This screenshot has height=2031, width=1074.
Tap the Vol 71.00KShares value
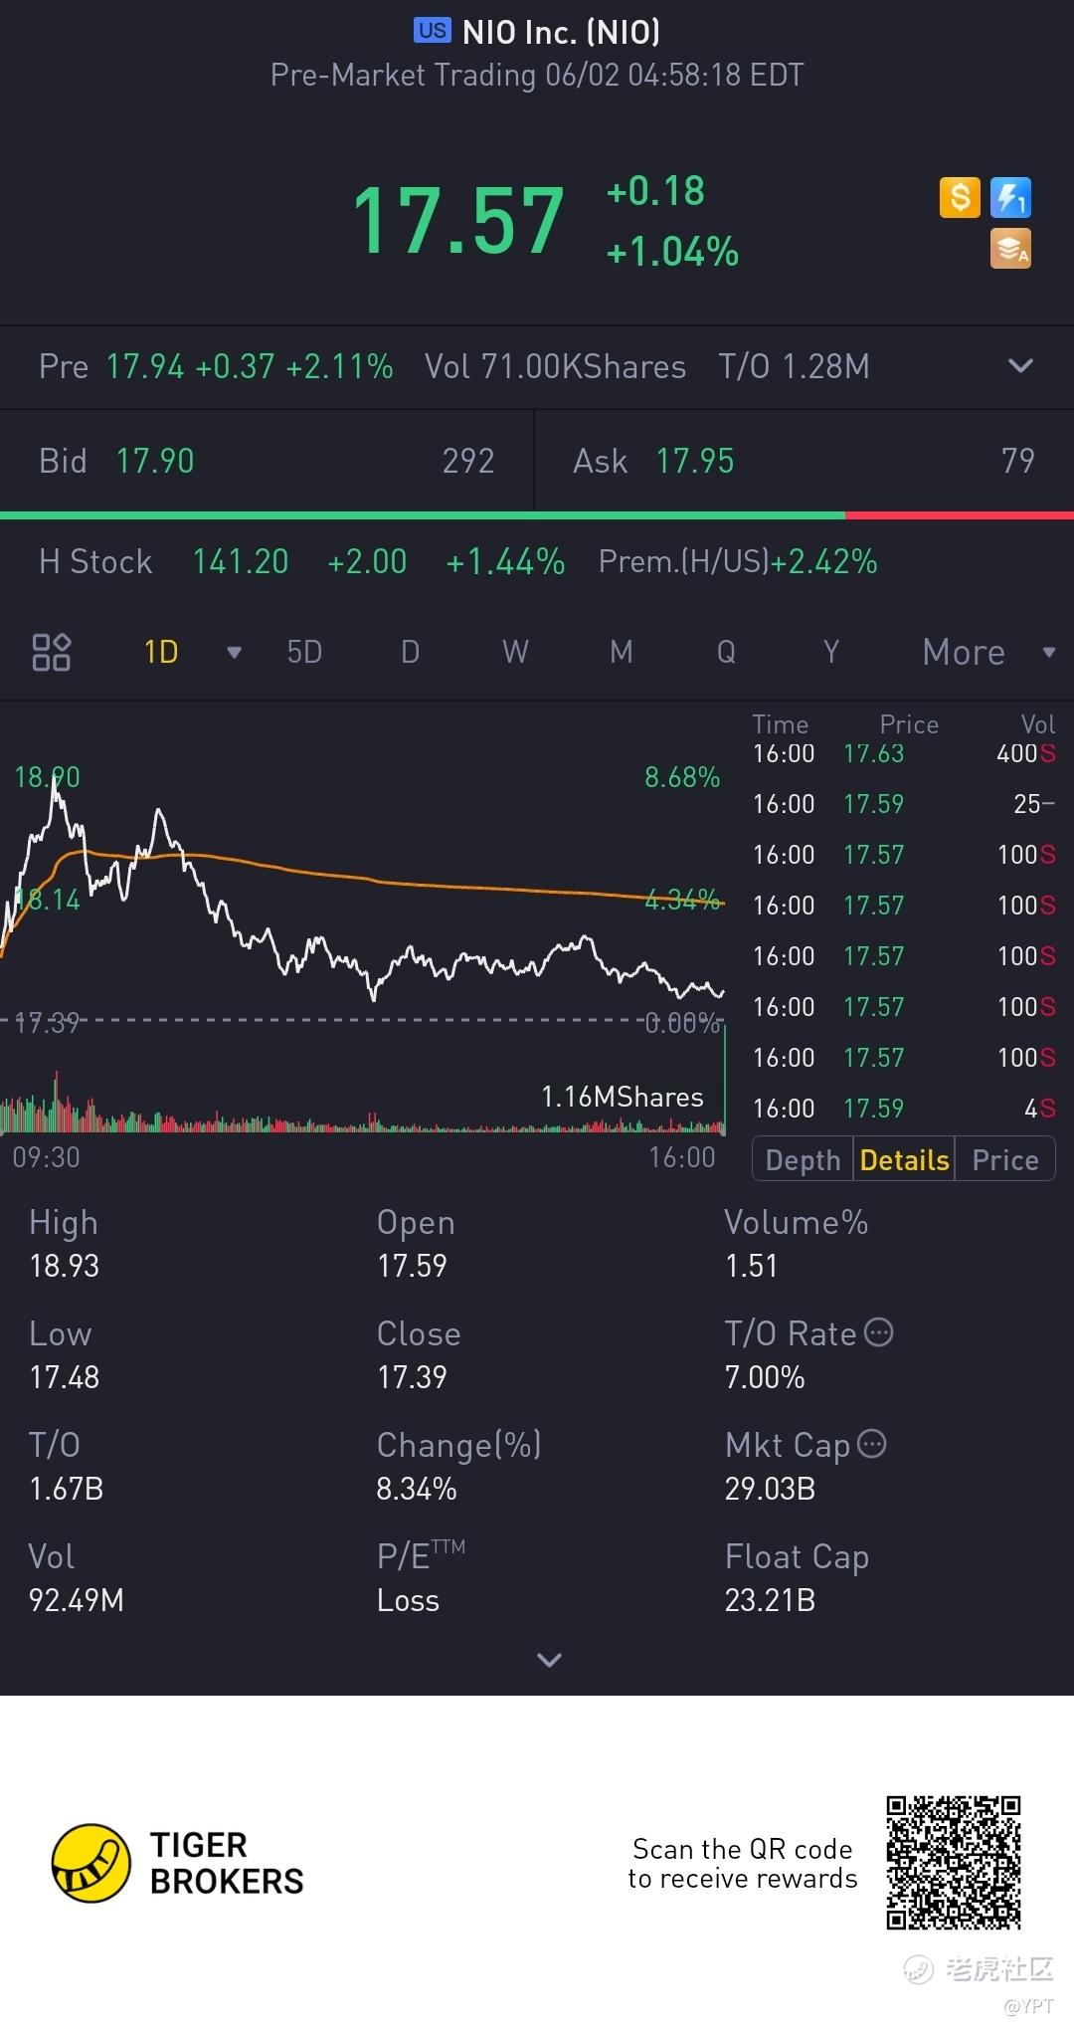coord(555,366)
